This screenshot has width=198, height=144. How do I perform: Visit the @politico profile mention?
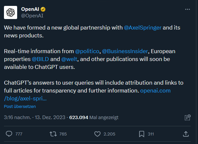click(86, 51)
